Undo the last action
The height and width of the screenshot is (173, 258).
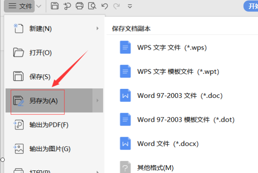pos(104,6)
